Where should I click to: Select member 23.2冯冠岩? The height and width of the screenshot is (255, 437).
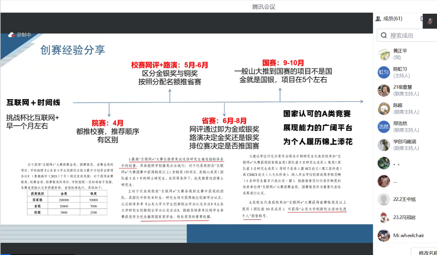pos(404,217)
